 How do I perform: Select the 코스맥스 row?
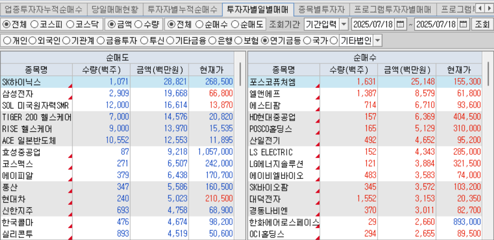tap(117, 164)
